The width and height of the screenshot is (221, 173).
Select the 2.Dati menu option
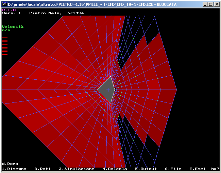tap(42, 169)
